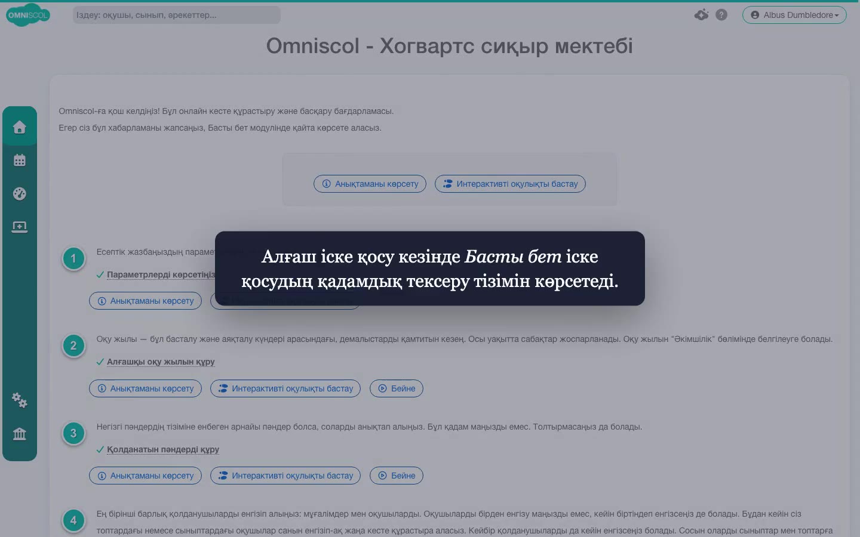This screenshot has width=860, height=537.
Task: Open the Home page from the sidebar
Action: point(20,127)
